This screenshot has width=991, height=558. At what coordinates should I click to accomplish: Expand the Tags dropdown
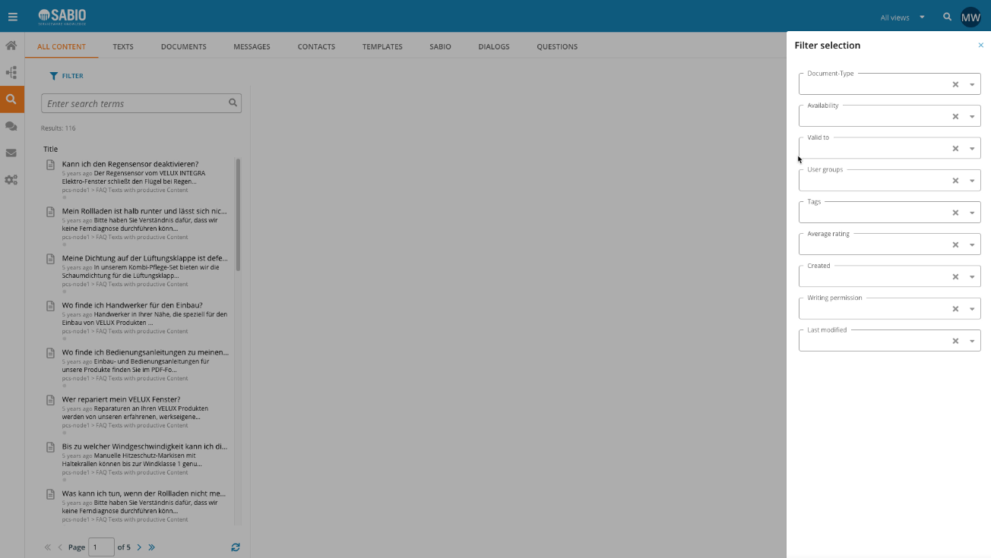(972, 213)
